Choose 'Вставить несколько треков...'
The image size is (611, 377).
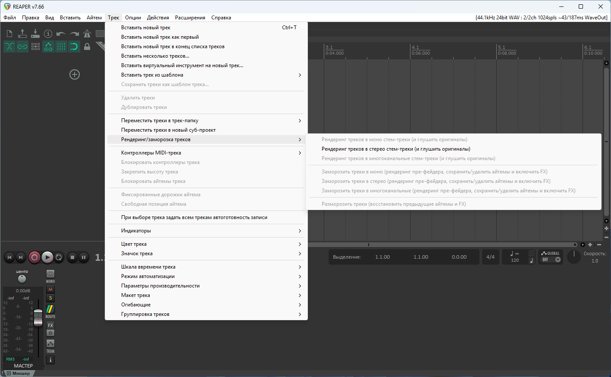pyautogui.click(x=206, y=56)
